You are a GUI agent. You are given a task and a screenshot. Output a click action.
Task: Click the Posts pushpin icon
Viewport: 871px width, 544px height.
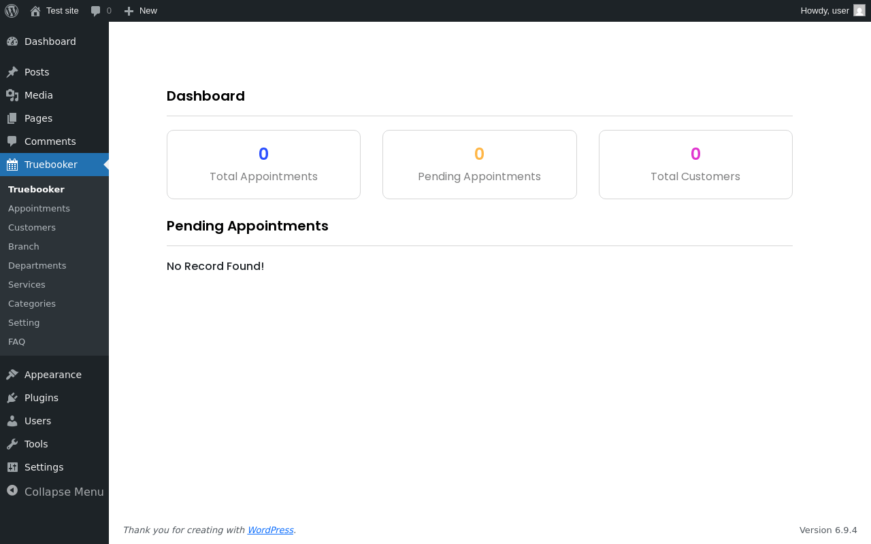pyautogui.click(x=12, y=72)
